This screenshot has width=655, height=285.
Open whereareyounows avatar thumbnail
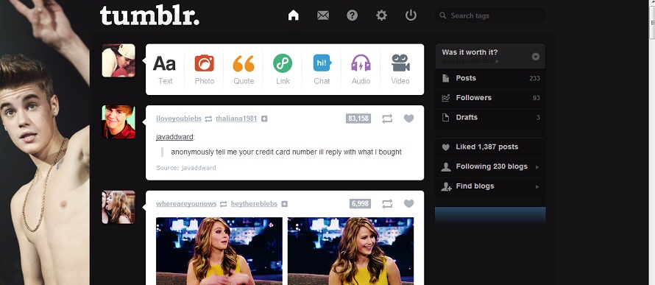(x=118, y=207)
